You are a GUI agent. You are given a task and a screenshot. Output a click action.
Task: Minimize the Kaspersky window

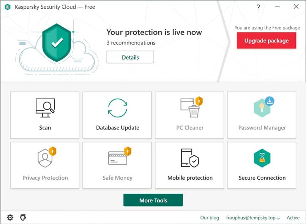277,7
